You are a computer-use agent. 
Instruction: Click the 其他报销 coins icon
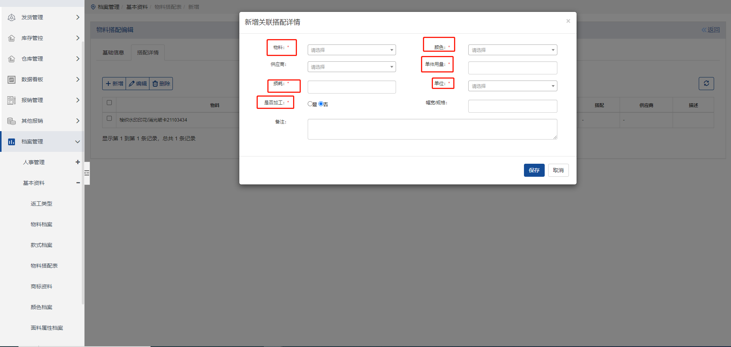12,121
